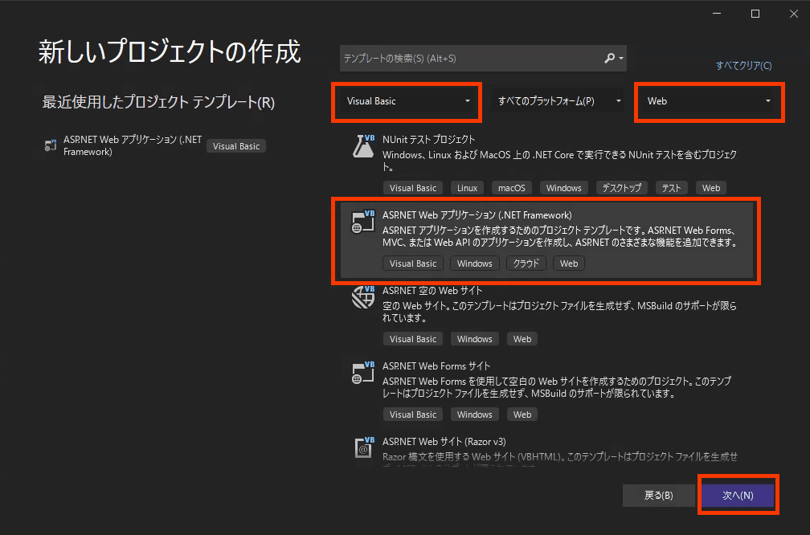Open the Web project type dropdown

point(710,101)
